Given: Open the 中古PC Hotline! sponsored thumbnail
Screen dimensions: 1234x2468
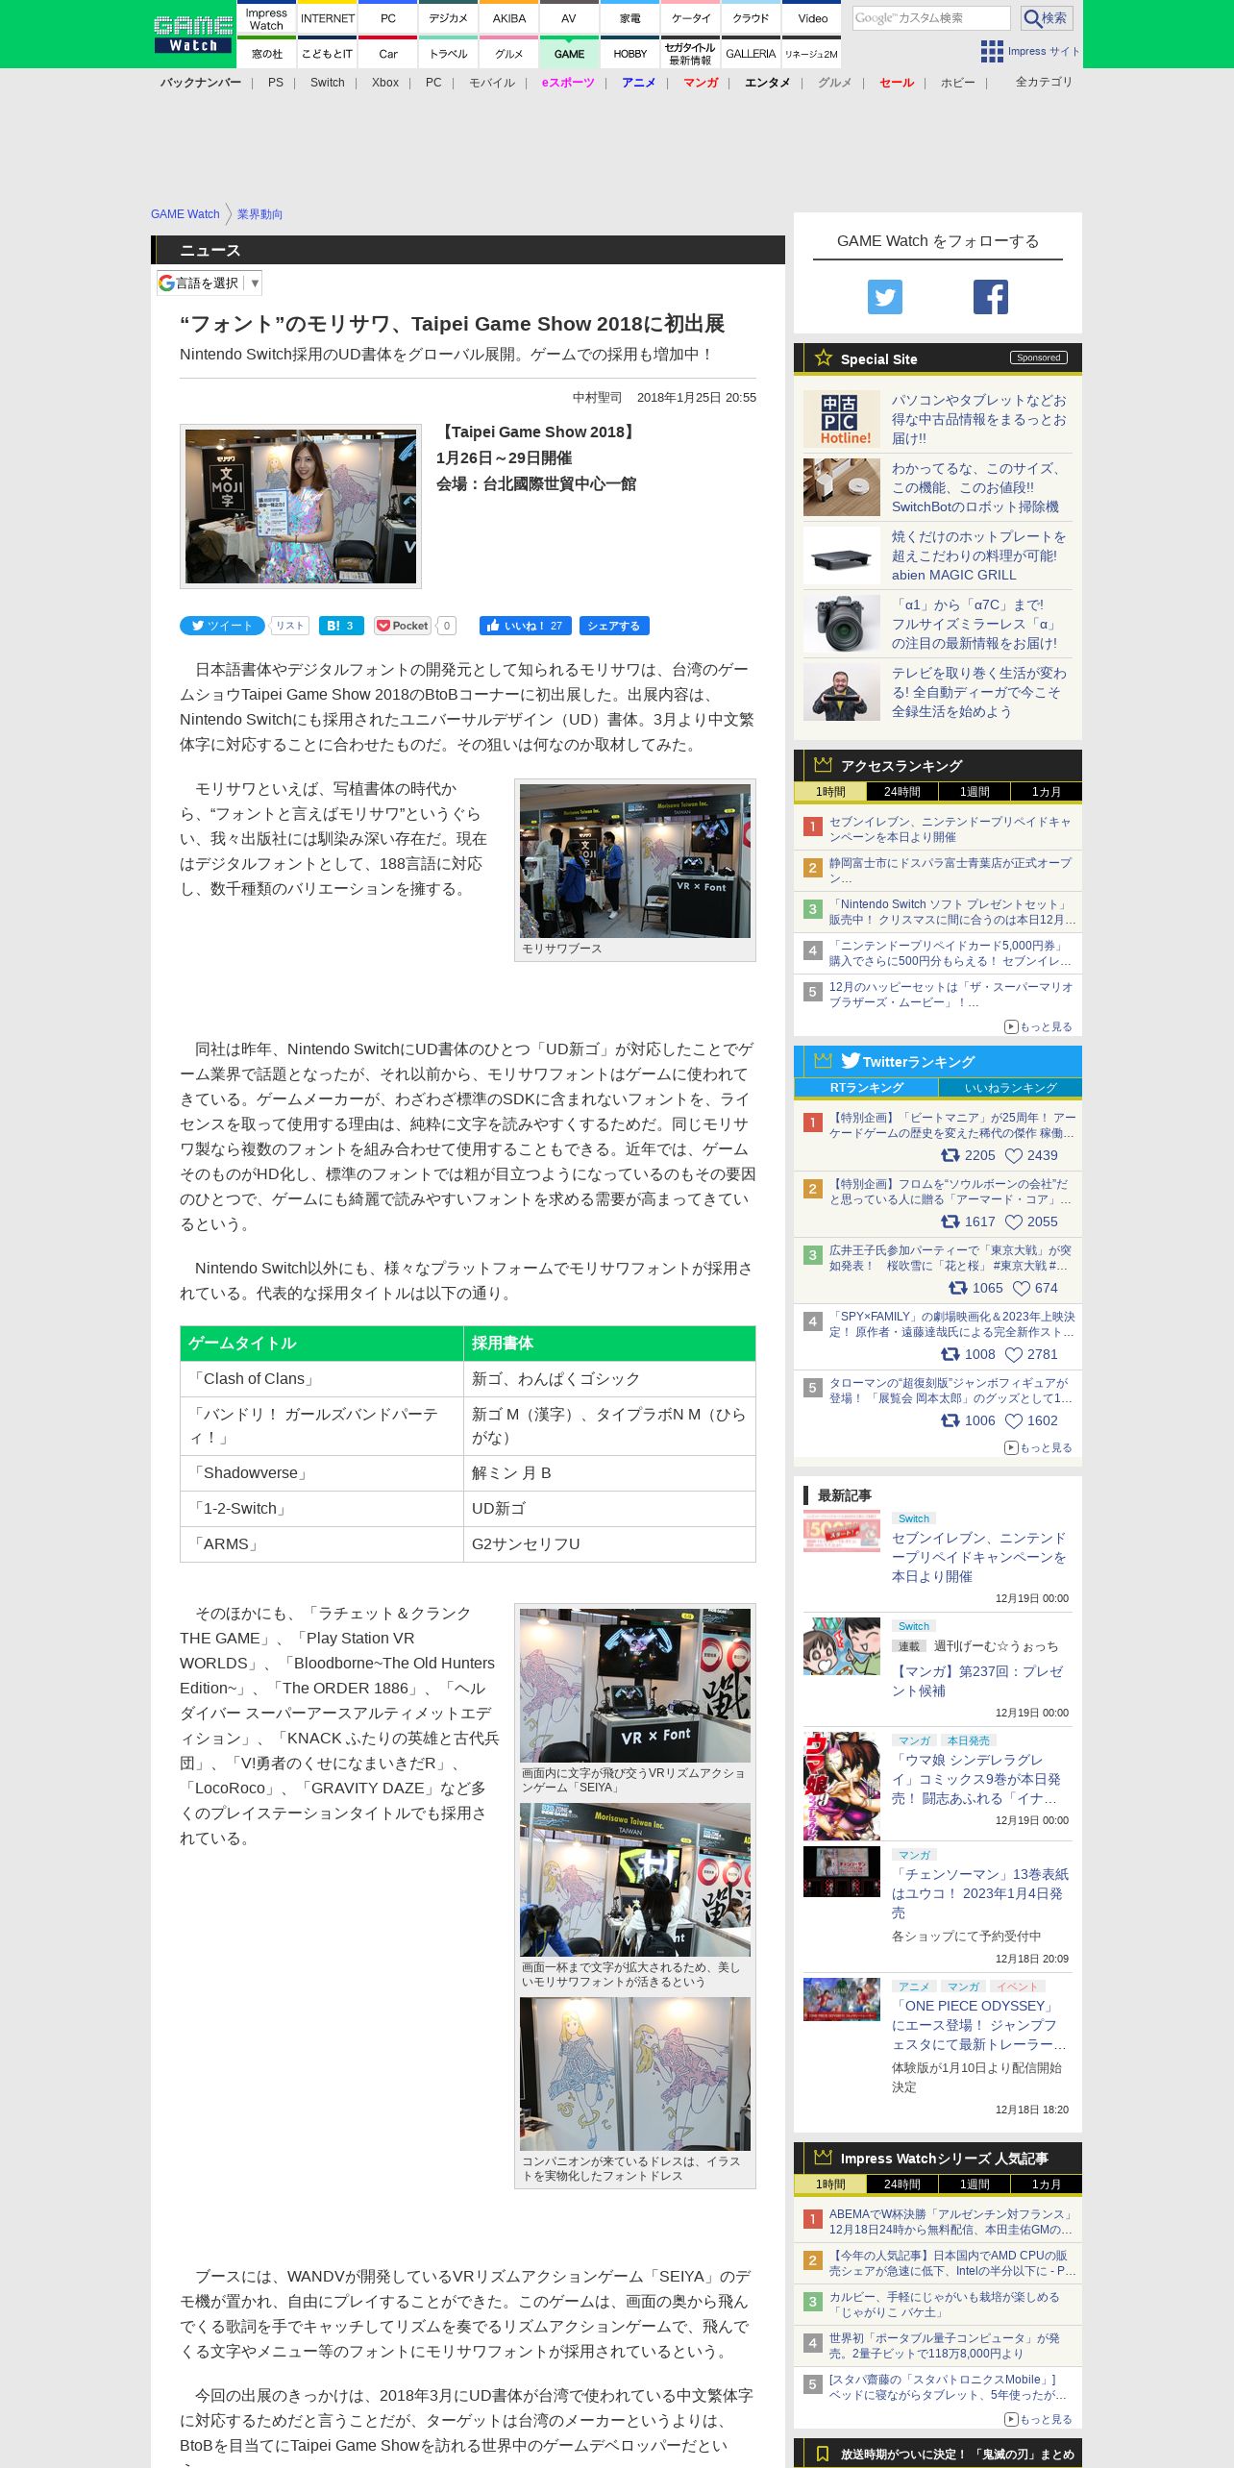Looking at the screenshot, I should pyautogui.click(x=842, y=419).
